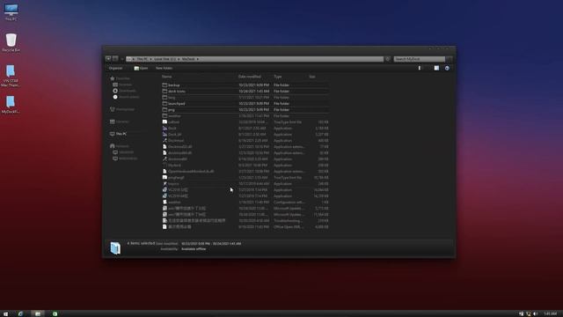Click the Forward navigation arrow in Explorer

click(115, 59)
